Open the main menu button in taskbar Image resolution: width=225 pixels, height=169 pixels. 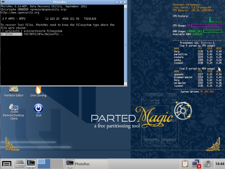pos(6,164)
